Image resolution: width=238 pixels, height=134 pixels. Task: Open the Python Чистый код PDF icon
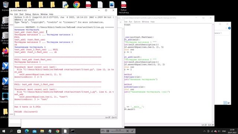pos(123,7)
